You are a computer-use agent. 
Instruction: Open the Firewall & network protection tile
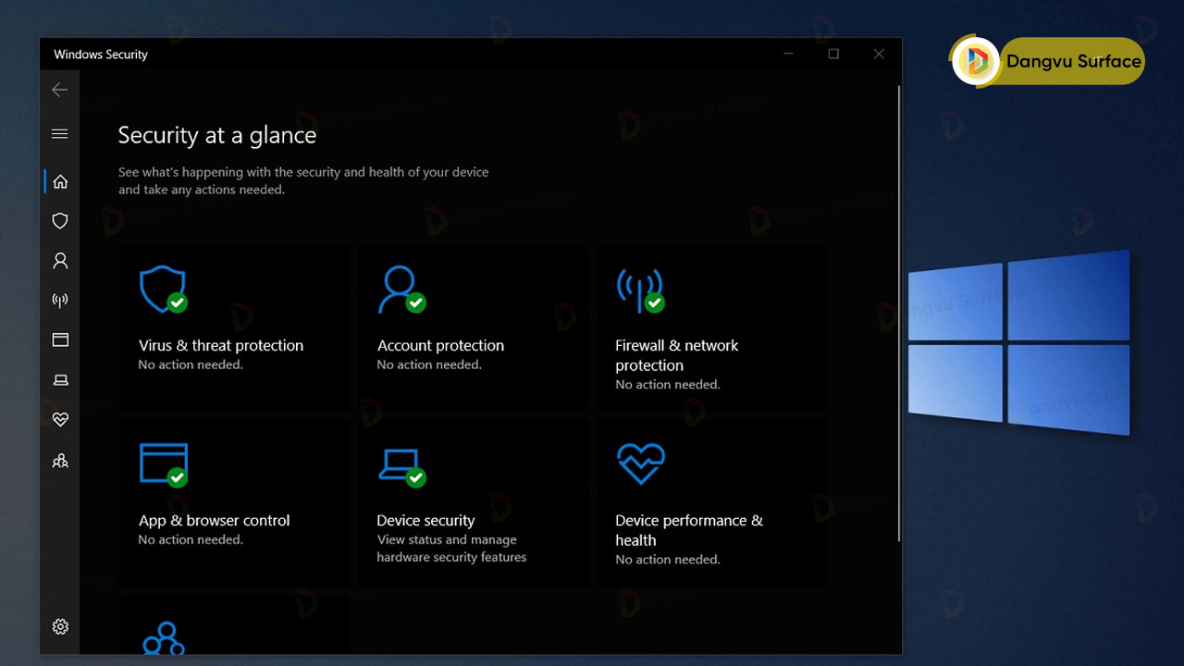click(711, 327)
